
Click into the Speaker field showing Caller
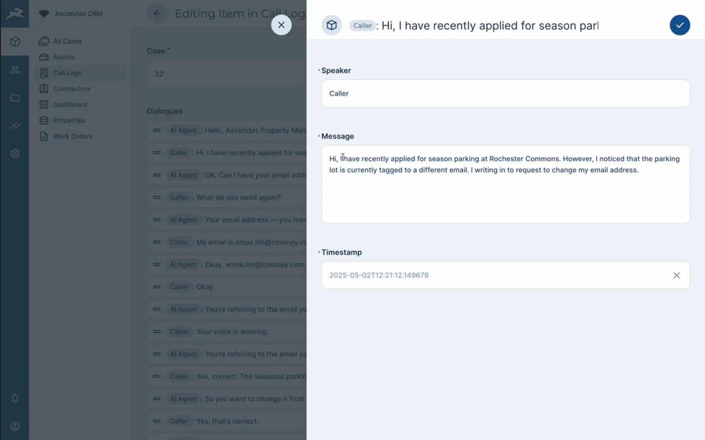pos(505,93)
